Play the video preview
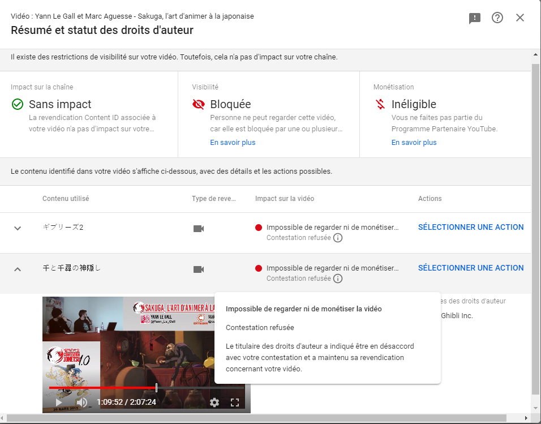 59,402
